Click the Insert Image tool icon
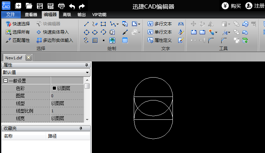This screenshot has height=153, width=265. click(112, 40)
